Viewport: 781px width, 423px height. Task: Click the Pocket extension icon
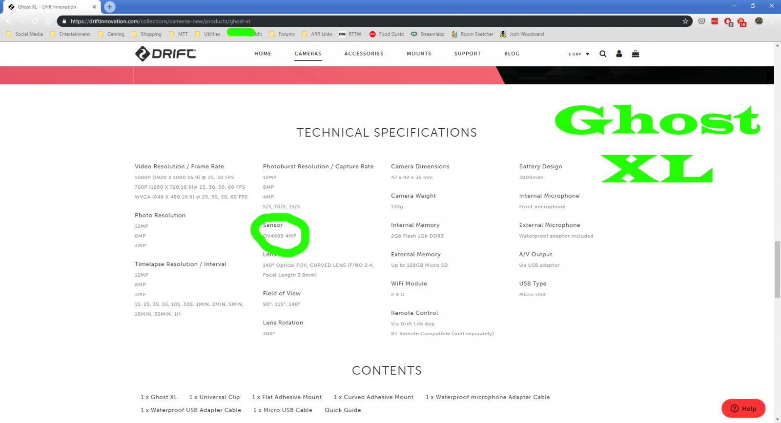pos(701,21)
